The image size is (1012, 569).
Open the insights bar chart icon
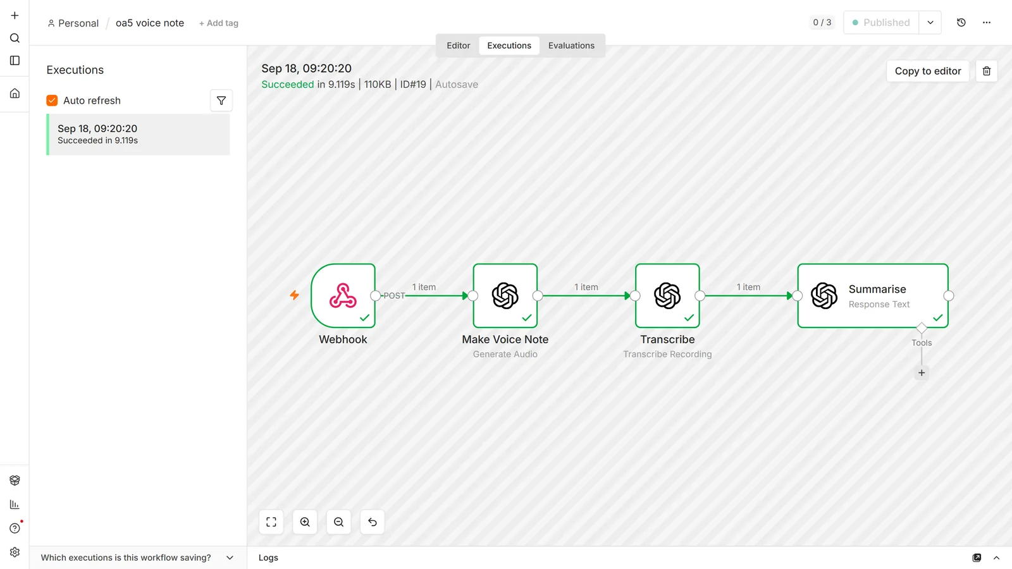[15, 505]
